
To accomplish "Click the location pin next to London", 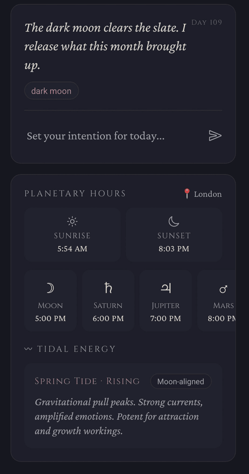I will pyautogui.click(x=187, y=192).
